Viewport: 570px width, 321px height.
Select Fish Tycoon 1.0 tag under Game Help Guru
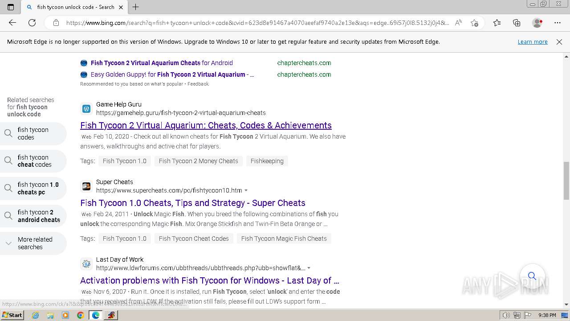coord(124,161)
